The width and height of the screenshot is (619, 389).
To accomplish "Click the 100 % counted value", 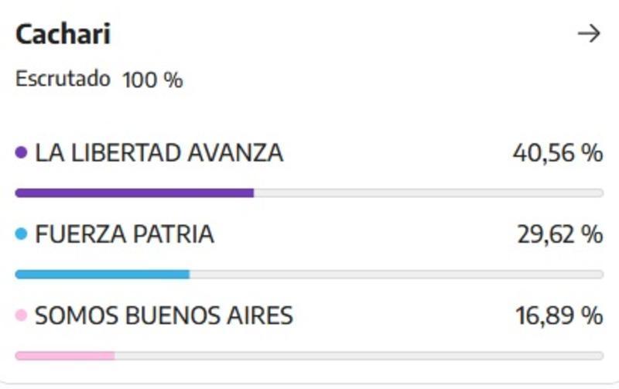I will pyautogui.click(x=152, y=80).
